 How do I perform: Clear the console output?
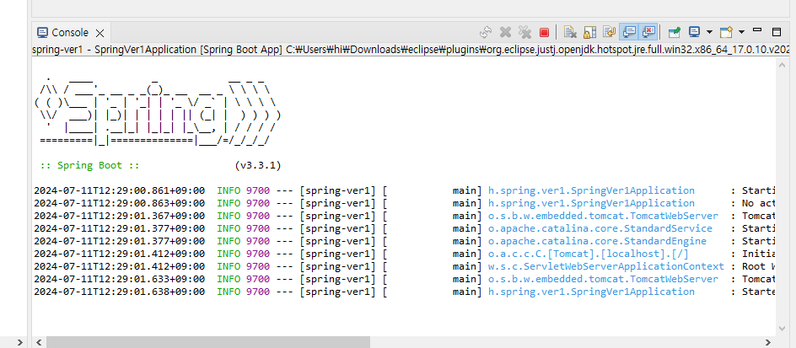[570, 33]
